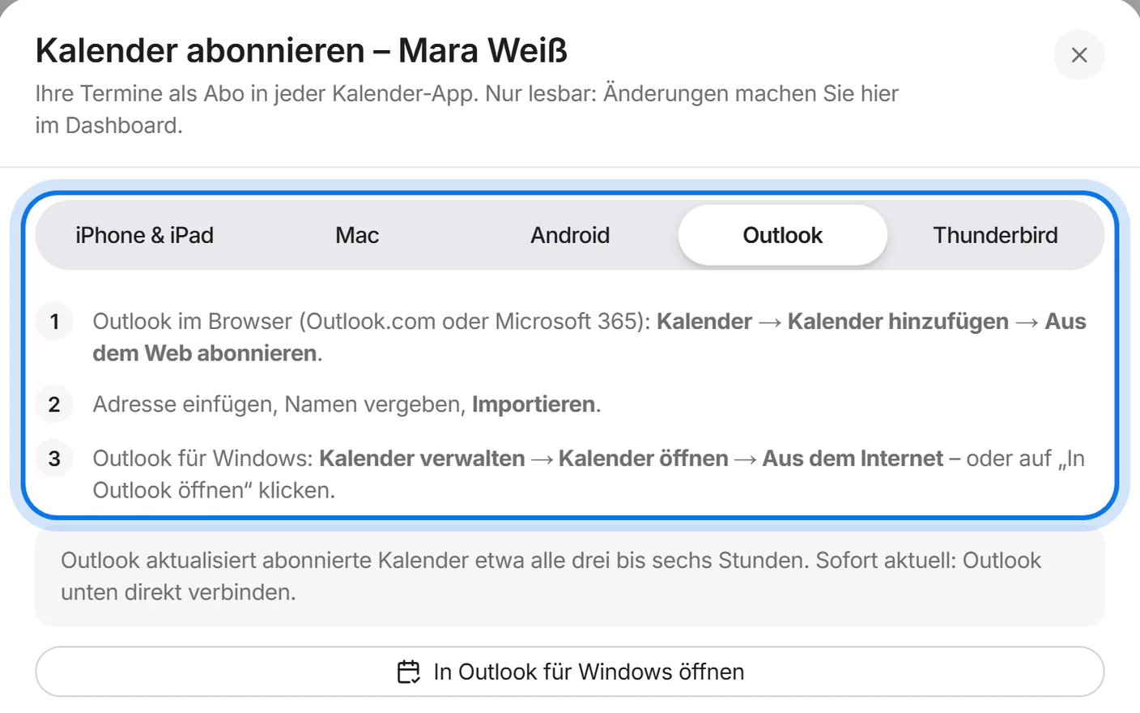Close the Kalender abonnieren dialog

(x=1079, y=55)
